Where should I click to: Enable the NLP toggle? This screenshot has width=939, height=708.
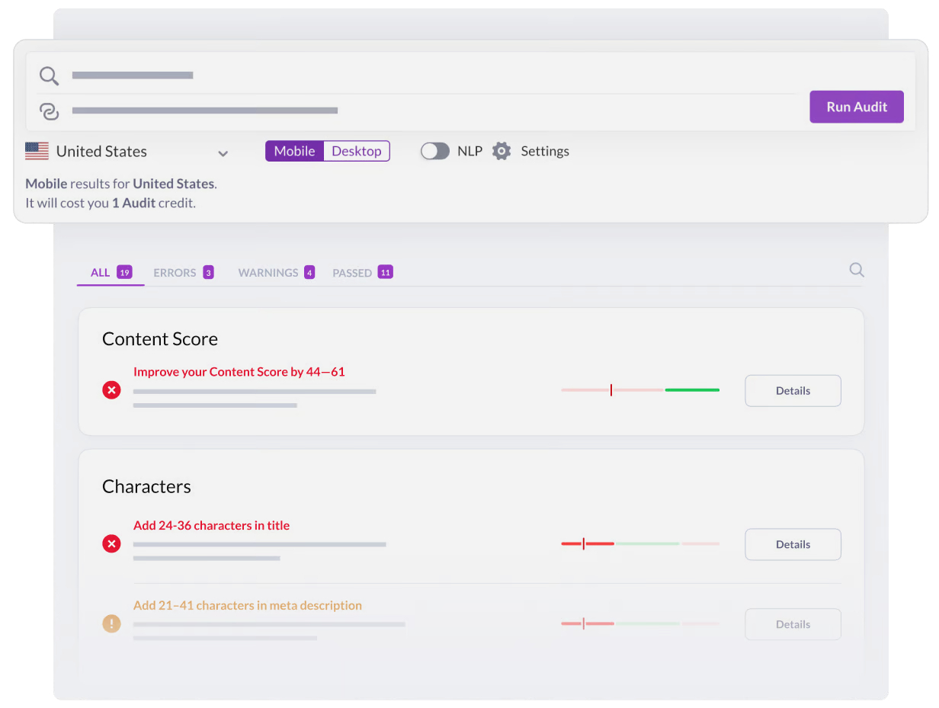point(435,150)
